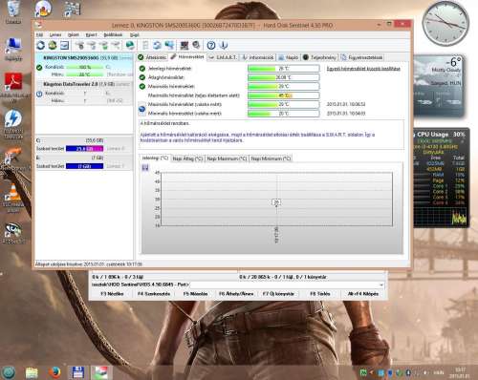Switch to Total Commander floppy taskbar icon

77,372
